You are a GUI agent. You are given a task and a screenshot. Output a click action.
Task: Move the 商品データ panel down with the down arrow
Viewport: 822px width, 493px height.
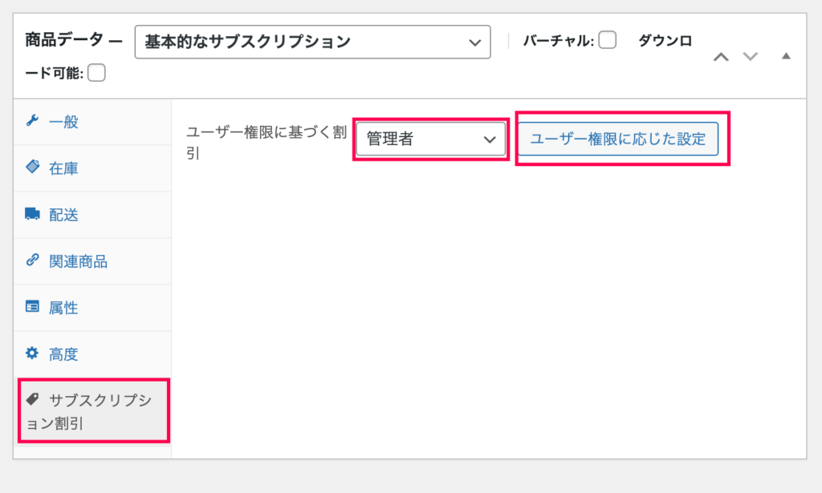pyautogui.click(x=751, y=57)
